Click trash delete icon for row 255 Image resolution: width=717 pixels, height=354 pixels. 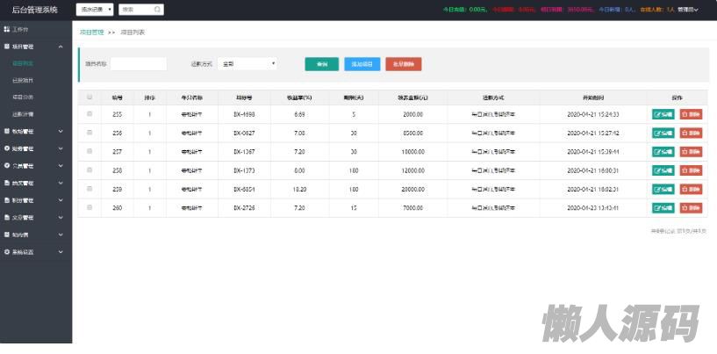pyautogui.click(x=685, y=114)
